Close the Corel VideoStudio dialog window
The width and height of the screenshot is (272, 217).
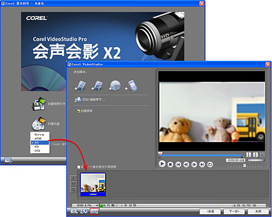268,64
